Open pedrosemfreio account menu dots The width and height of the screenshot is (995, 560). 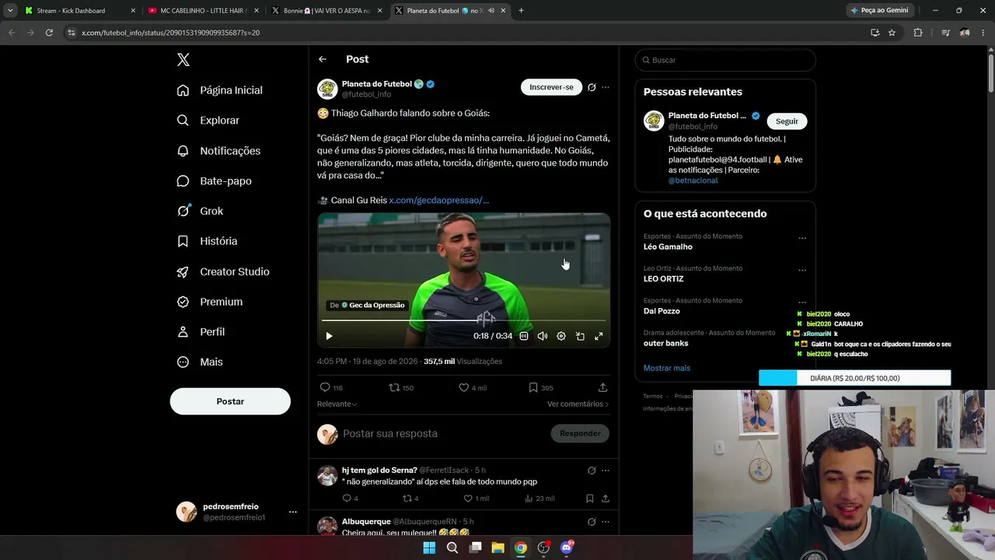coord(293,512)
